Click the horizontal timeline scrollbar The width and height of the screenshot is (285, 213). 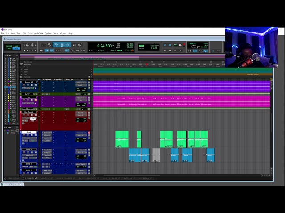pyautogui.click(x=132, y=175)
